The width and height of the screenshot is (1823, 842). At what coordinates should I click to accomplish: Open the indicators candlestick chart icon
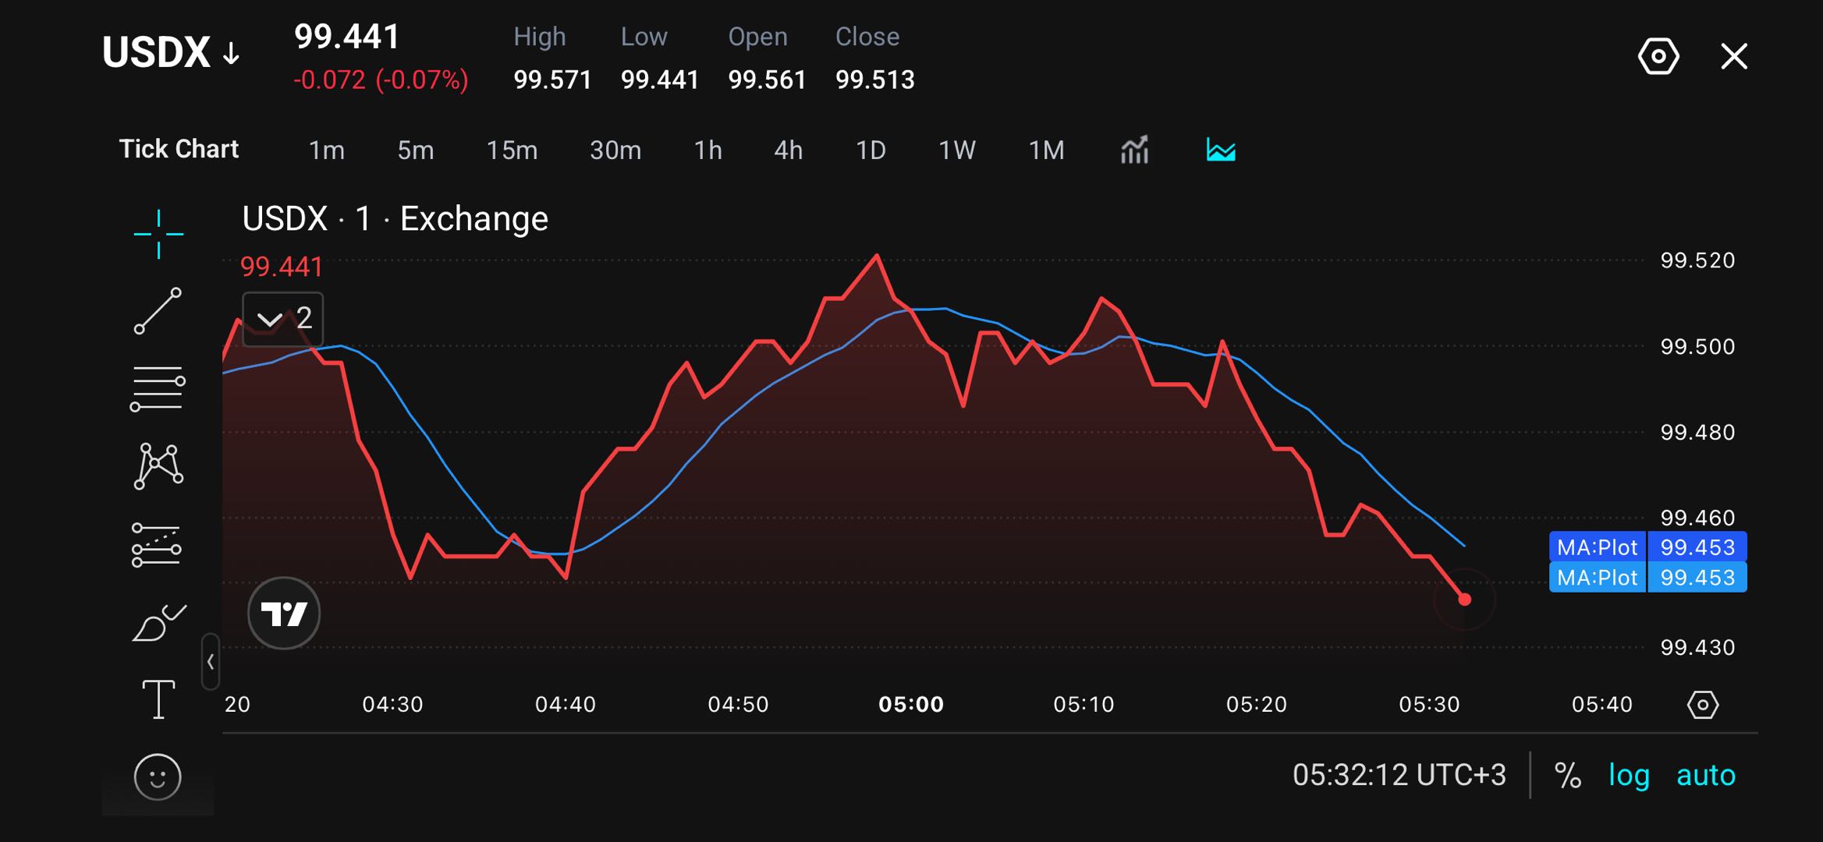pos(1134,150)
